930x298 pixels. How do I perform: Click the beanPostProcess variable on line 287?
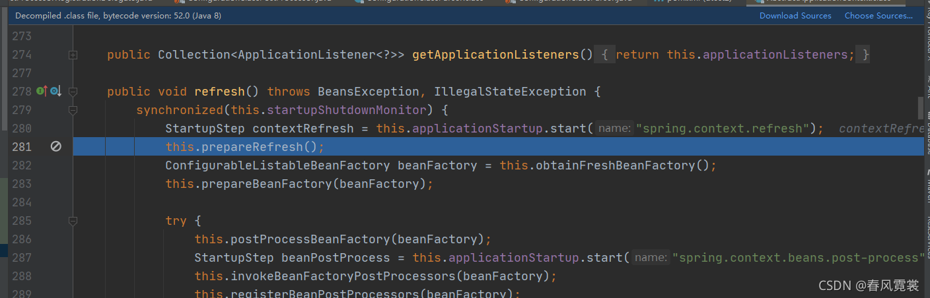[x=336, y=258]
